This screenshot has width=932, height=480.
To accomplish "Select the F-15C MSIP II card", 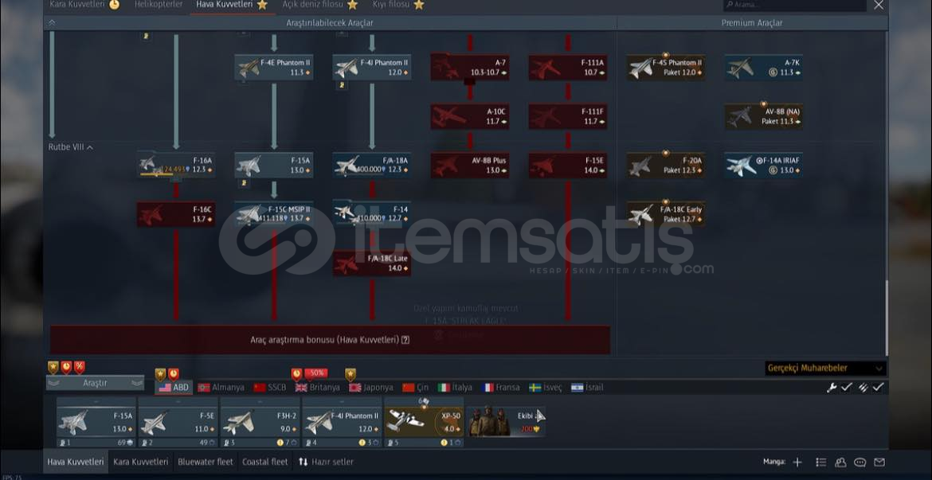I will click(274, 214).
